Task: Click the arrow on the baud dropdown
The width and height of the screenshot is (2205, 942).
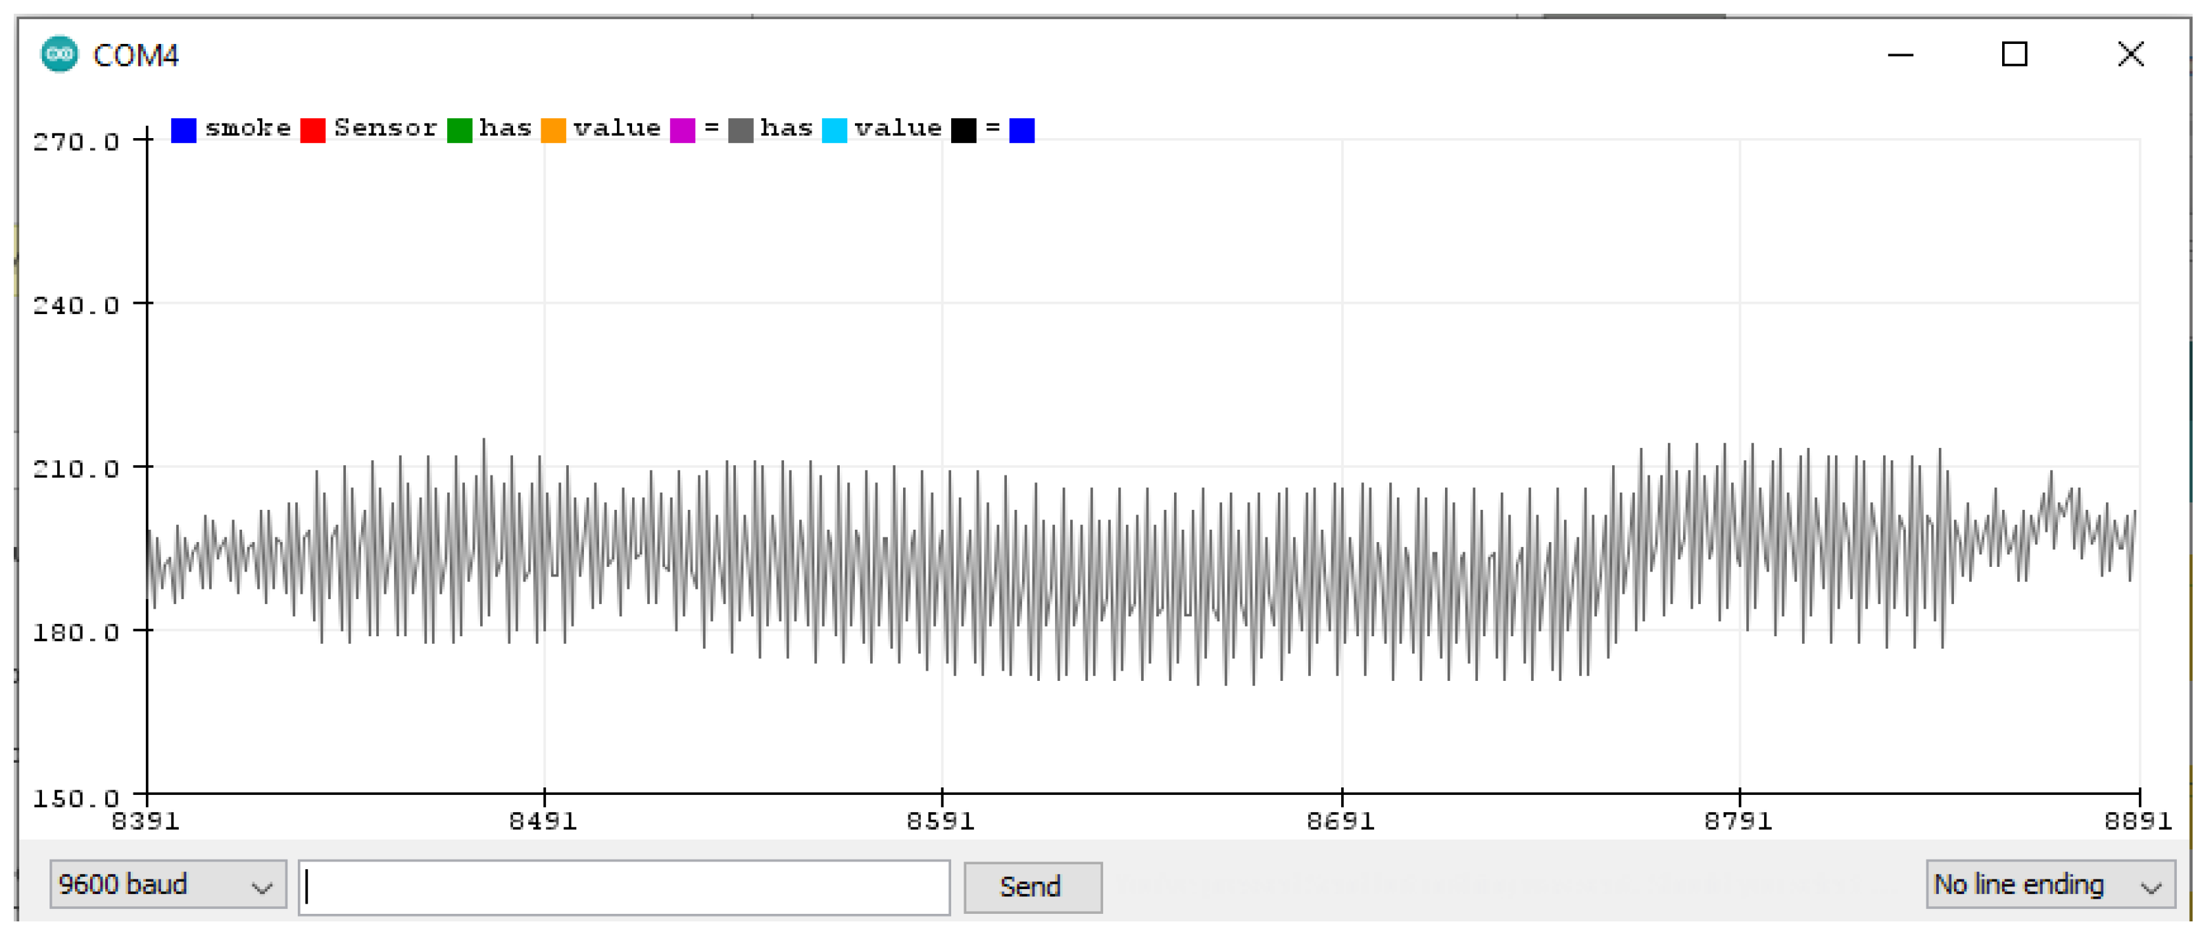Action: (262, 886)
